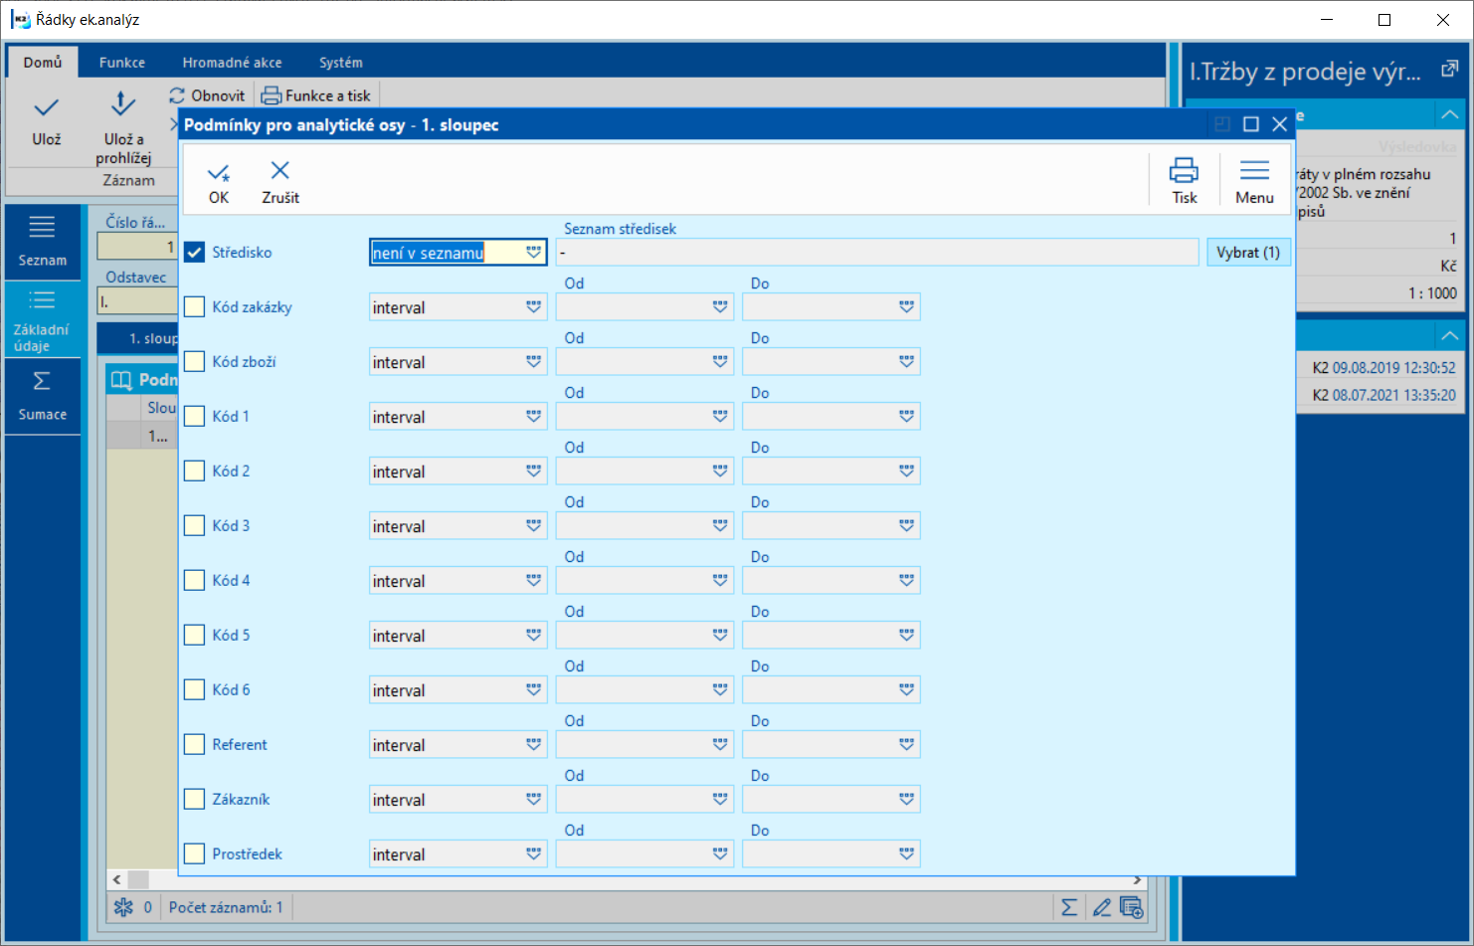Open the Kód zboží interval dropdown
The image size is (1474, 946).
tap(534, 362)
